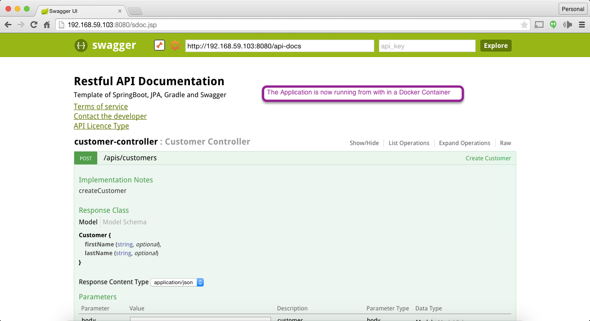The image size is (590, 321).
Task: Switch to the Model Schema tab
Action: tap(124, 222)
